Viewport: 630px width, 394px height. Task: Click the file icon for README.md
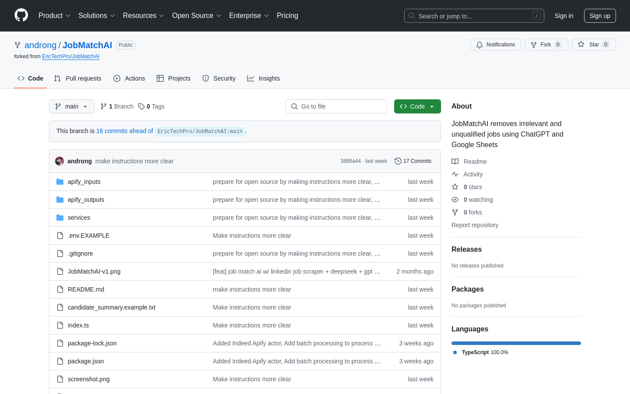tap(60, 289)
